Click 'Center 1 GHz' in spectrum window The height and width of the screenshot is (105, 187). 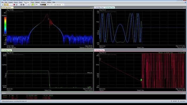[10, 46]
